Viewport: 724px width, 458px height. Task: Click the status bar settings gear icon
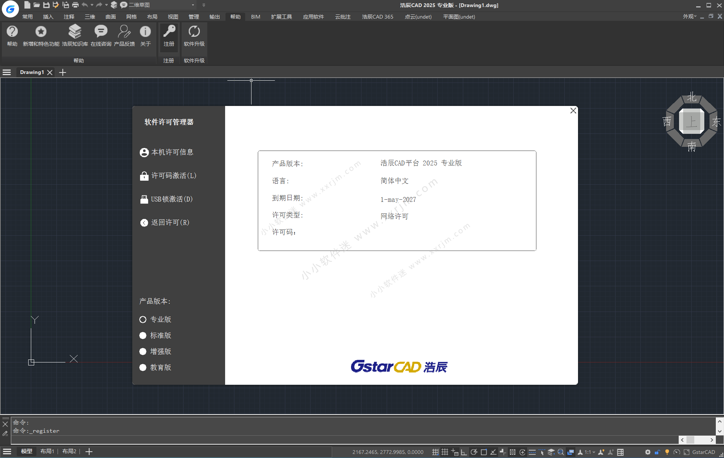point(648,452)
